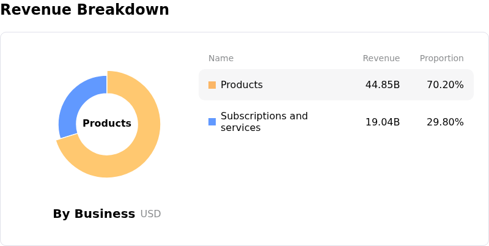Screen dimensions: 489x246
Task: Click the empty card area below the table
Action: 336,190
